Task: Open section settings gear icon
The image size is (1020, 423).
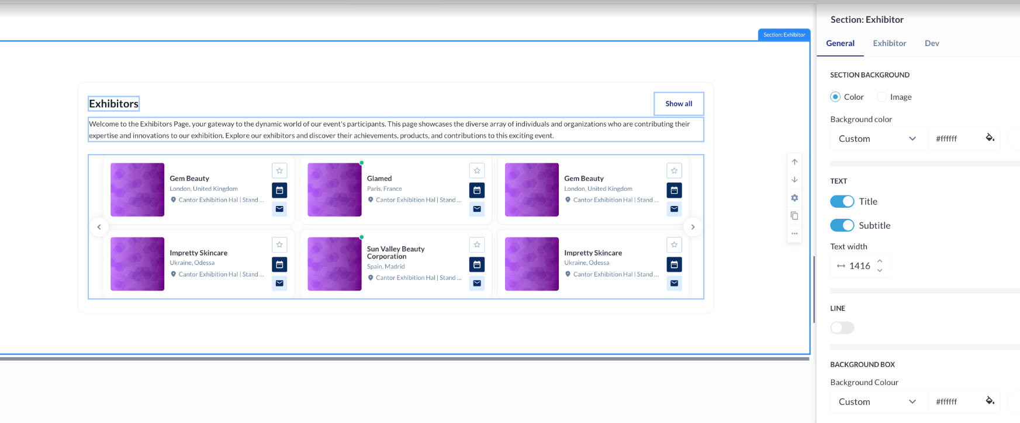Action: [x=794, y=198]
